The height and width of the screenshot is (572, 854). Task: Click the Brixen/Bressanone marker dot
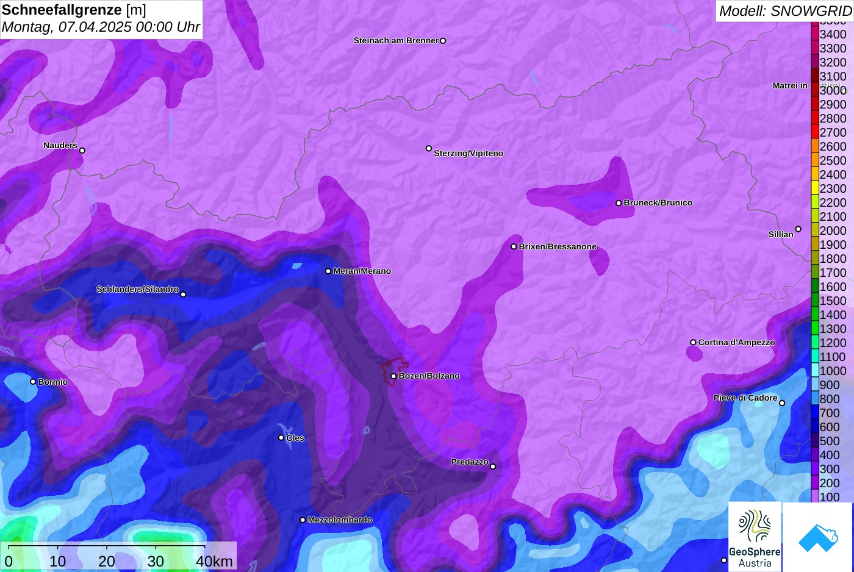(514, 246)
